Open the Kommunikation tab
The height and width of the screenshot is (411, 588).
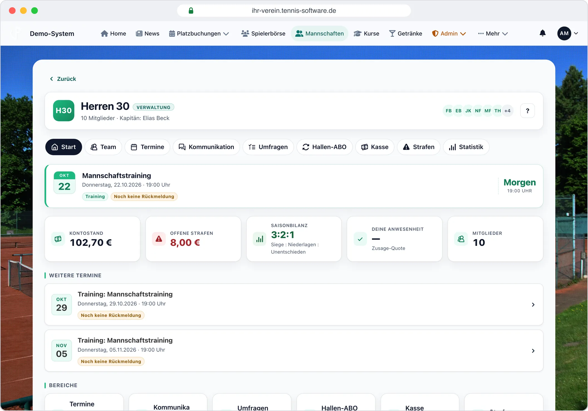[206, 147]
